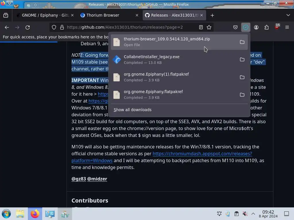Open Firefox account icon
294x220 pixels.
(x=256, y=27)
